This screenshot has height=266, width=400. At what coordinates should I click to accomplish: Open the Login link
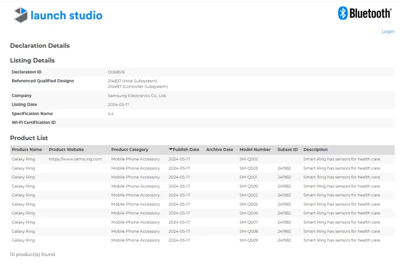point(388,31)
